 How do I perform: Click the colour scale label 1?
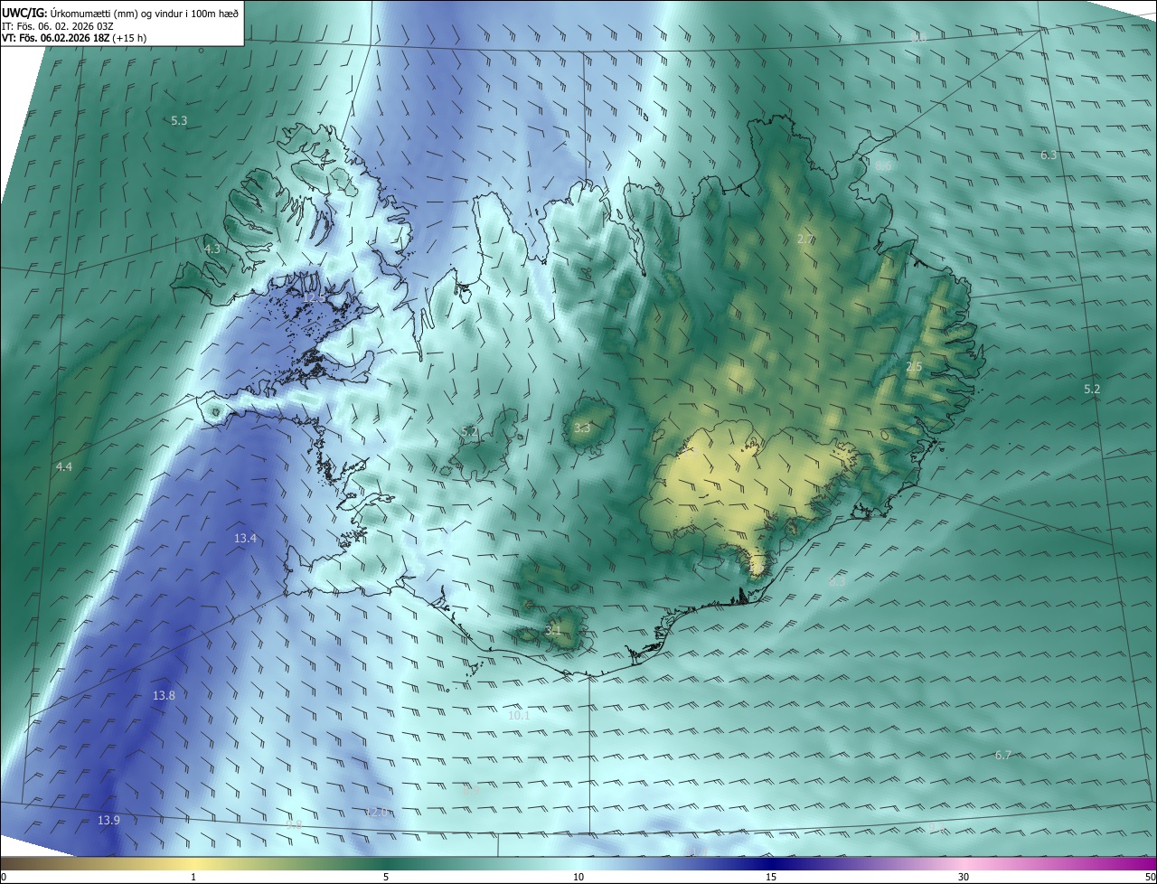tap(193, 877)
